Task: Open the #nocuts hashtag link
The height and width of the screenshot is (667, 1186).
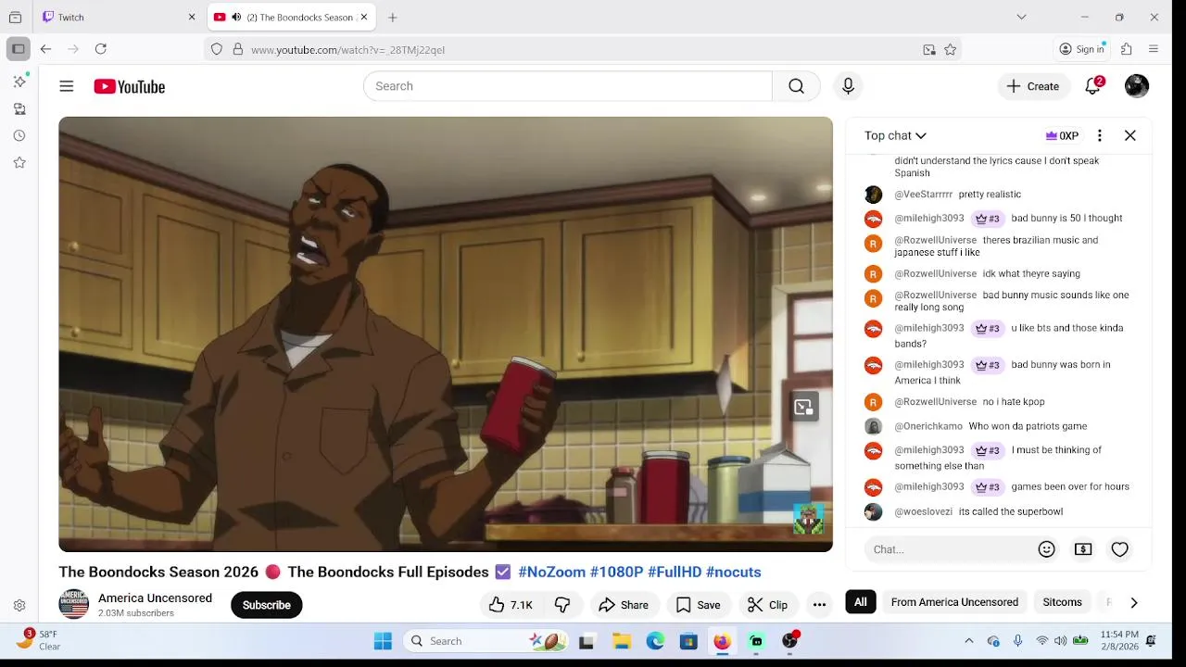Action: [733, 573]
